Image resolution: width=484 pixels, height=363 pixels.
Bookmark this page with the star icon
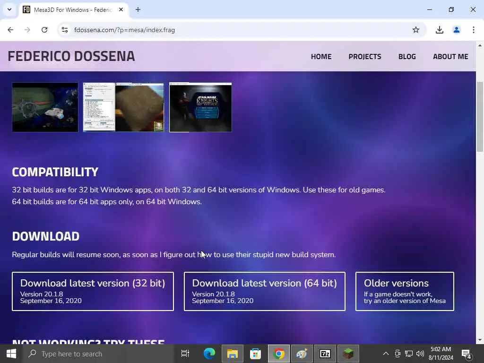[416, 30]
